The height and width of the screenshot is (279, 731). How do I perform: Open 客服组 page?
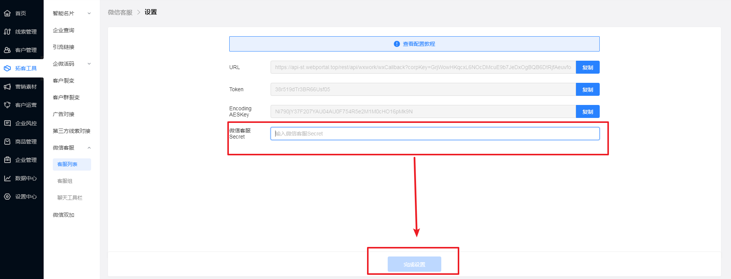pos(65,181)
